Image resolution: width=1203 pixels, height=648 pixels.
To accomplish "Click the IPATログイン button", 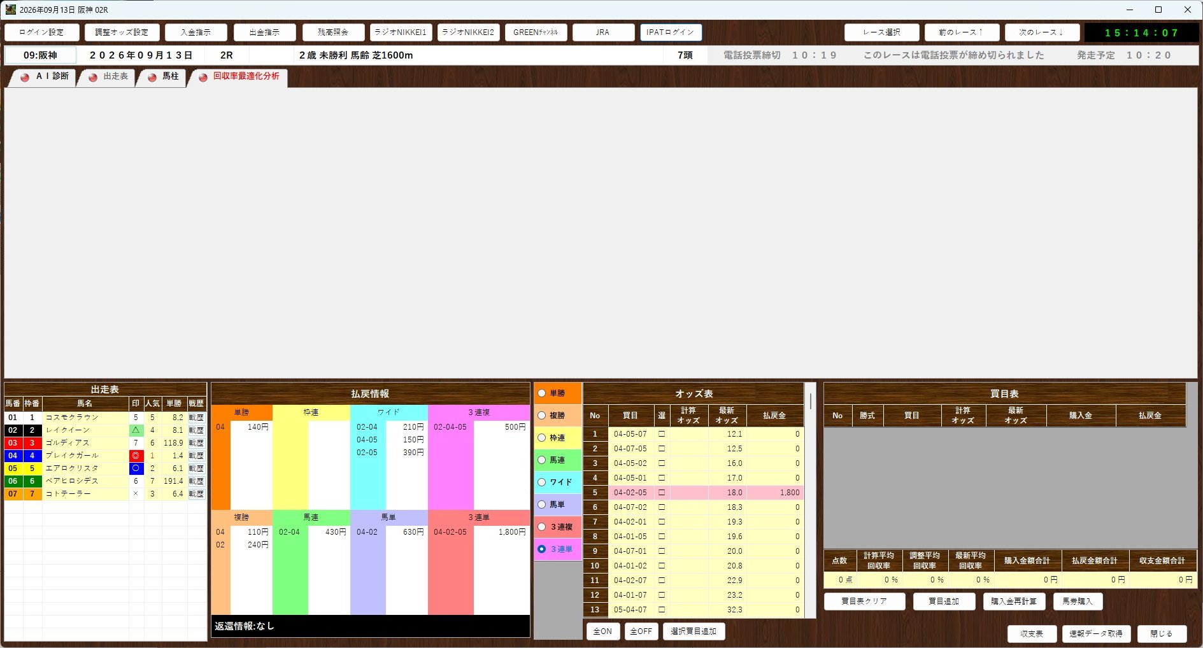I will 671,32.
